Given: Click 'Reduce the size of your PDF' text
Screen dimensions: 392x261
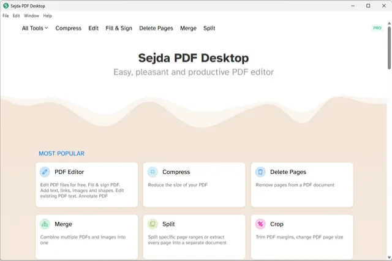Looking at the screenshot, I should [178, 185].
